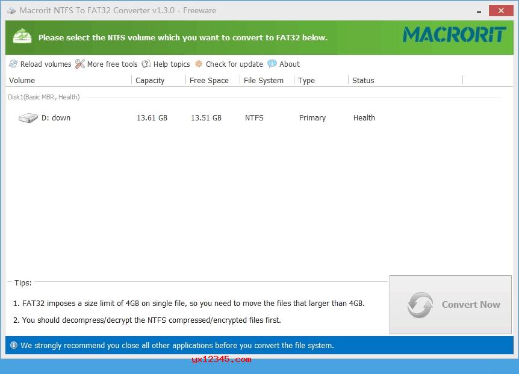This screenshot has width=519, height=374.
Task: Close the Macrorit converter window
Action: point(501,11)
